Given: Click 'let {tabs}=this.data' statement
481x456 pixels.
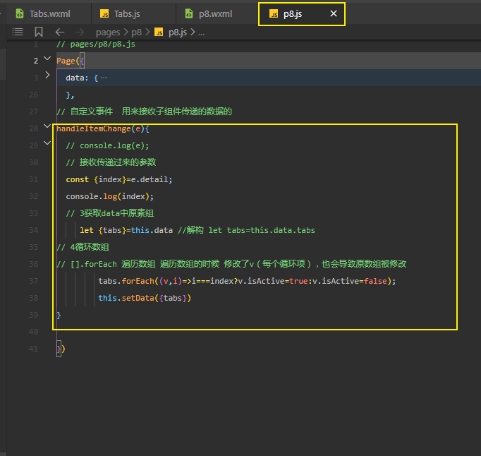Looking at the screenshot, I should pyautogui.click(x=126, y=230).
